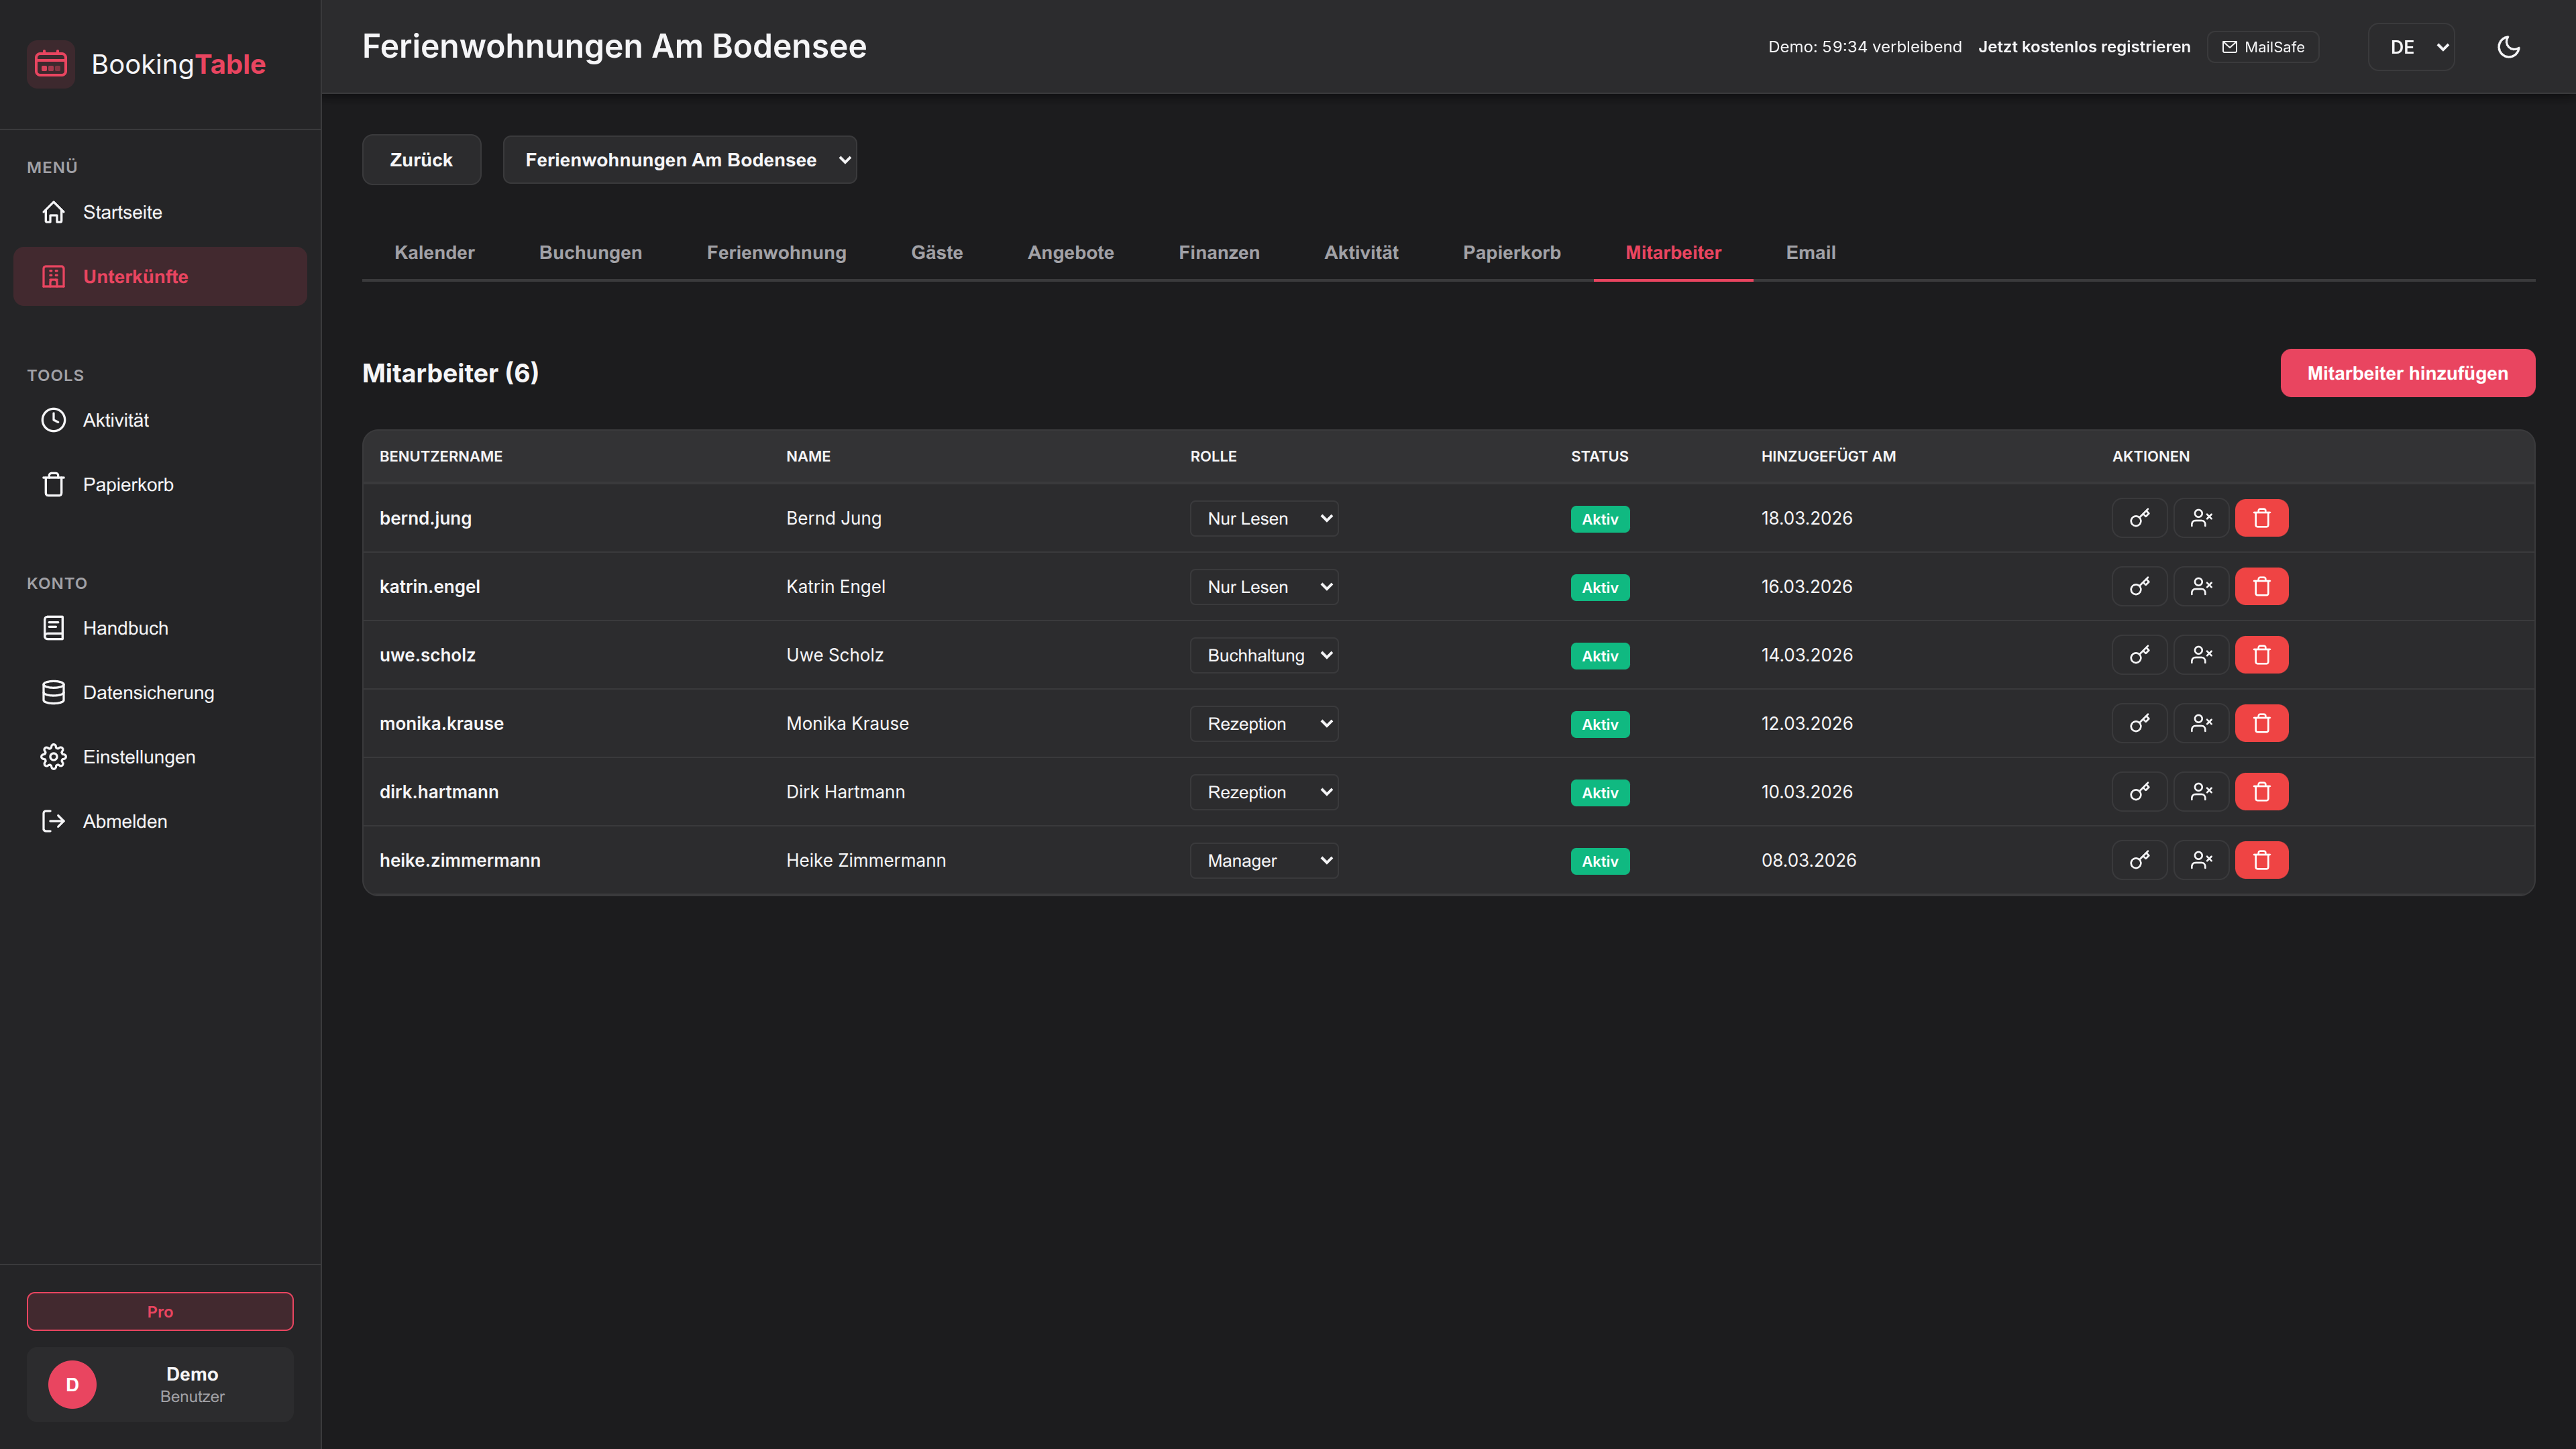Click Jetzt kostenlos registrieren link
This screenshot has height=1449, width=2576.
pos(2084,47)
